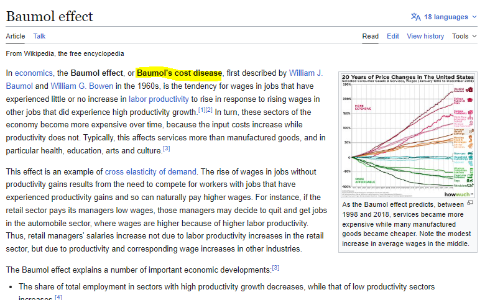490x300 pixels.
Task: Switch to the Article tab
Action: point(16,36)
